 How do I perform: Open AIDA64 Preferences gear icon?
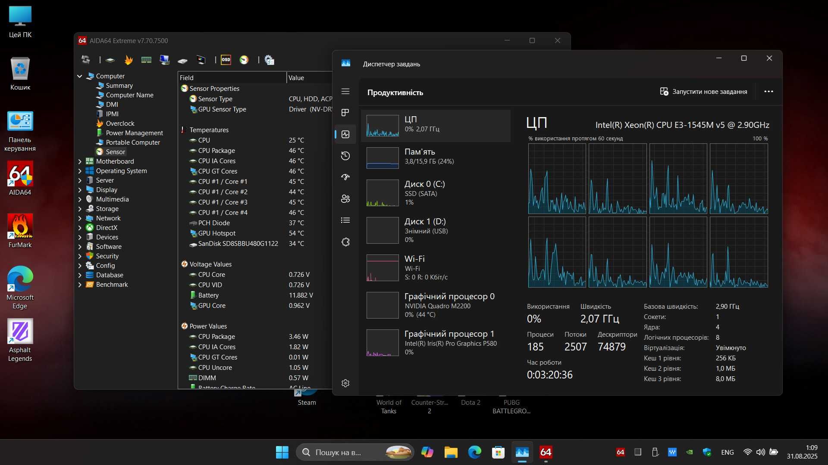(270, 60)
